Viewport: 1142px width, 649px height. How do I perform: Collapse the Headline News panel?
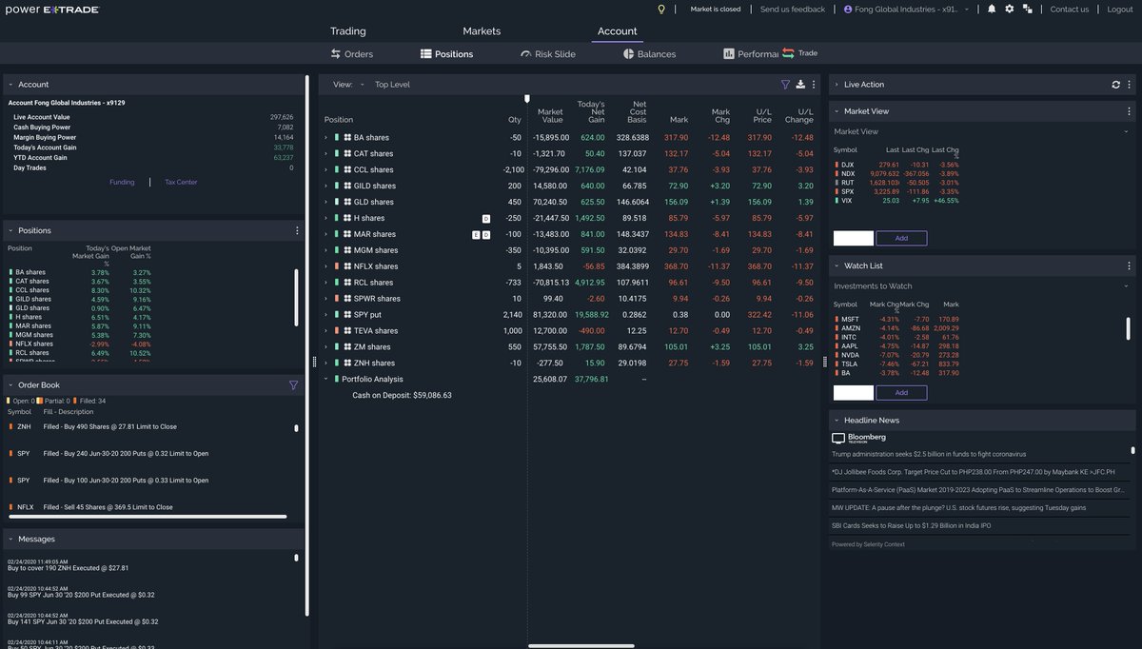tap(837, 420)
